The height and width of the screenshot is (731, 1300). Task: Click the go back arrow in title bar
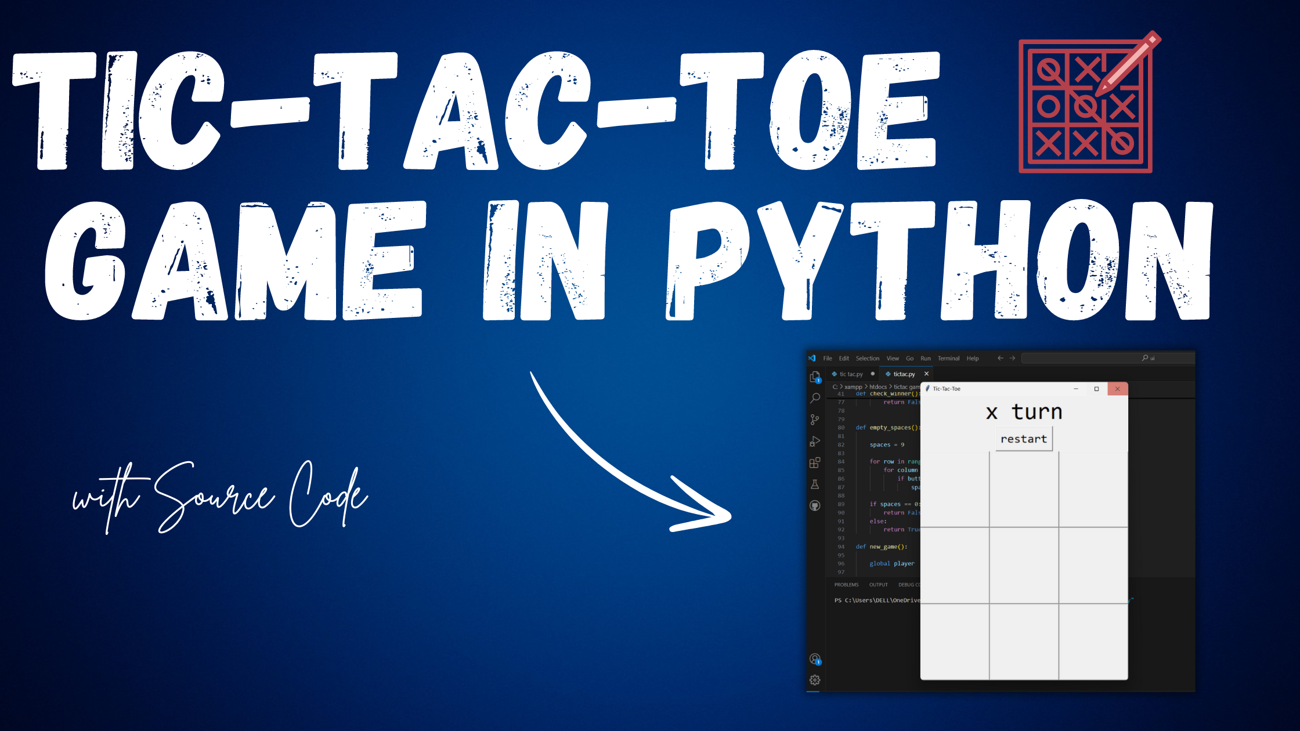click(1001, 358)
